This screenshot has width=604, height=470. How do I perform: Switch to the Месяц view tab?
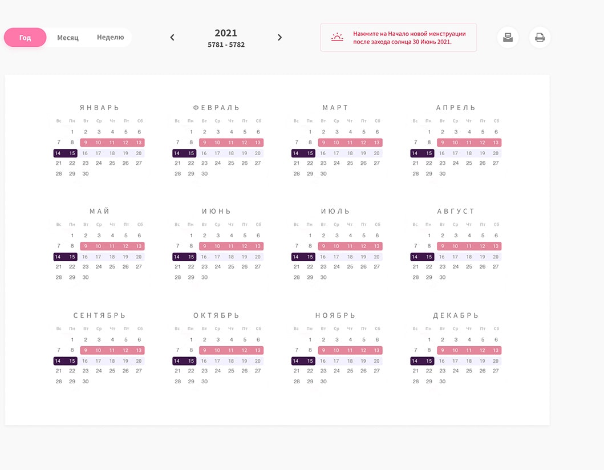point(68,38)
